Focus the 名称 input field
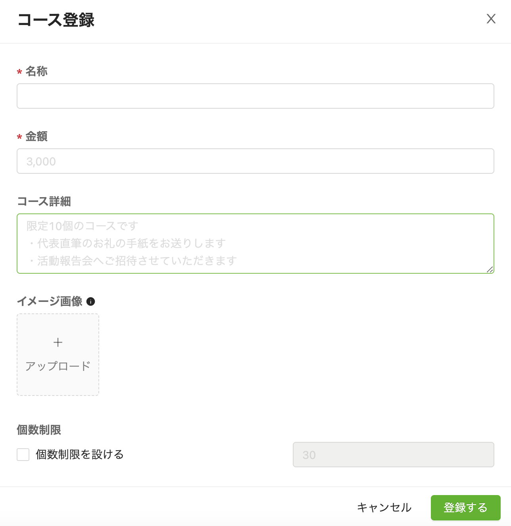511x526 pixels. point(255,96)
